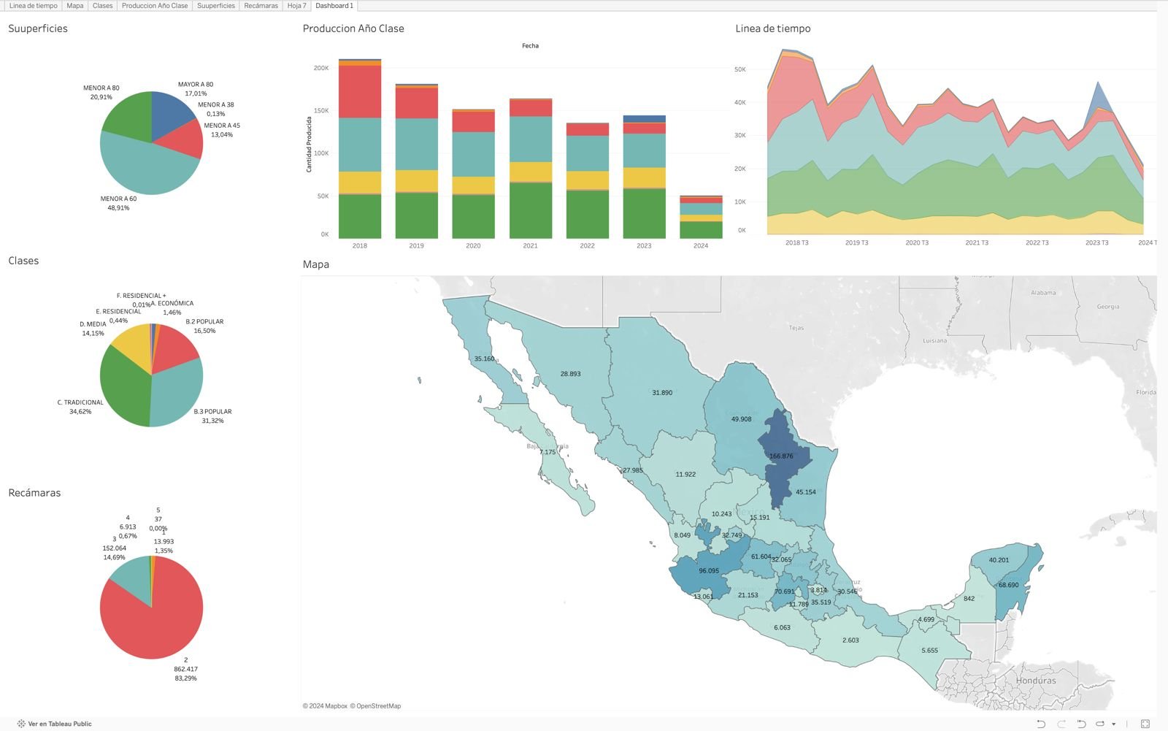
Task: Select MAYOR A 80 blue slice
Action: pos(169,113)
